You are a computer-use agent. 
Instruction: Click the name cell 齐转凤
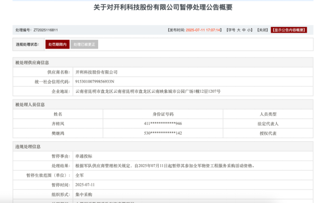point(58,124)
